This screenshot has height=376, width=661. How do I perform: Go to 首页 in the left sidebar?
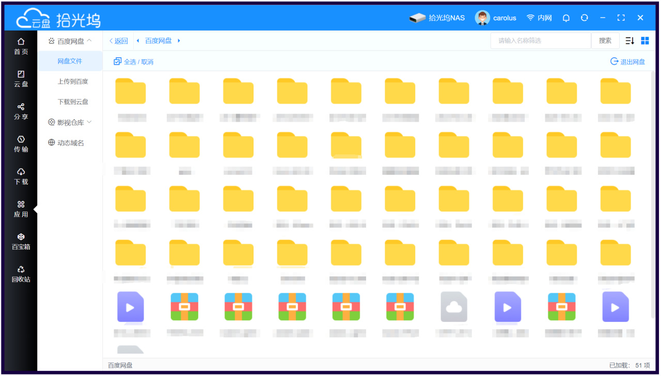[21, 46]
